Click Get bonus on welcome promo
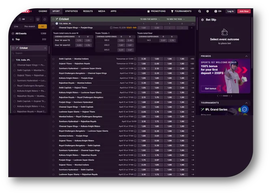Image resolution: width=270 pixels, height=194 pixels. click(210, 88)
